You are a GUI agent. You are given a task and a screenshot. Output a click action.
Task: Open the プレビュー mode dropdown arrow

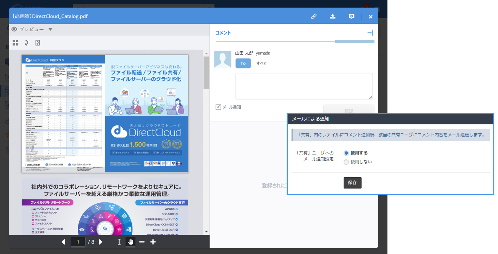(x=50, y=29)
